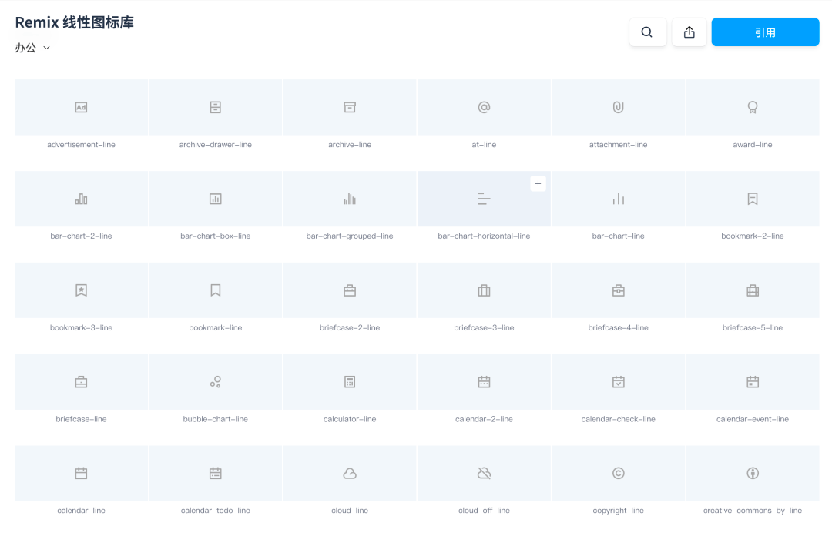Click the creative-commons-by-line icon tile
The height and width of the screenshot is (533, 832).
pyautogui.click(x=753, y=474)
